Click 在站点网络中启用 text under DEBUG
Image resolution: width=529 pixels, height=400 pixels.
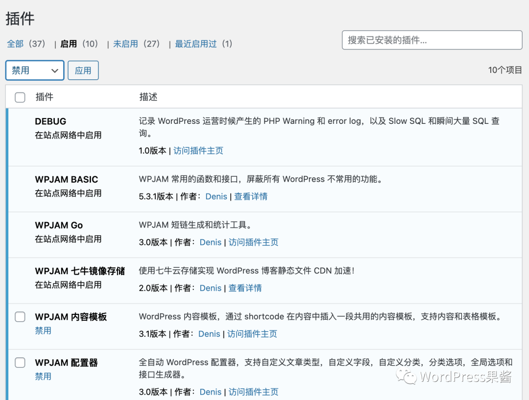pos(68,135)
